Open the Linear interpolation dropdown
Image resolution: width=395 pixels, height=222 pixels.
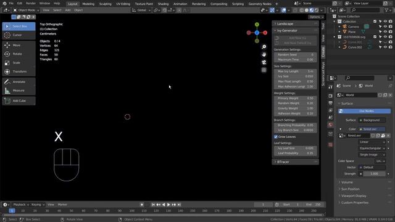click(372, 142)
